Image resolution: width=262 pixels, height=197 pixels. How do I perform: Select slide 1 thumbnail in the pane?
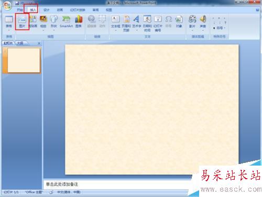pyautogui.click(x=24, y=60)
